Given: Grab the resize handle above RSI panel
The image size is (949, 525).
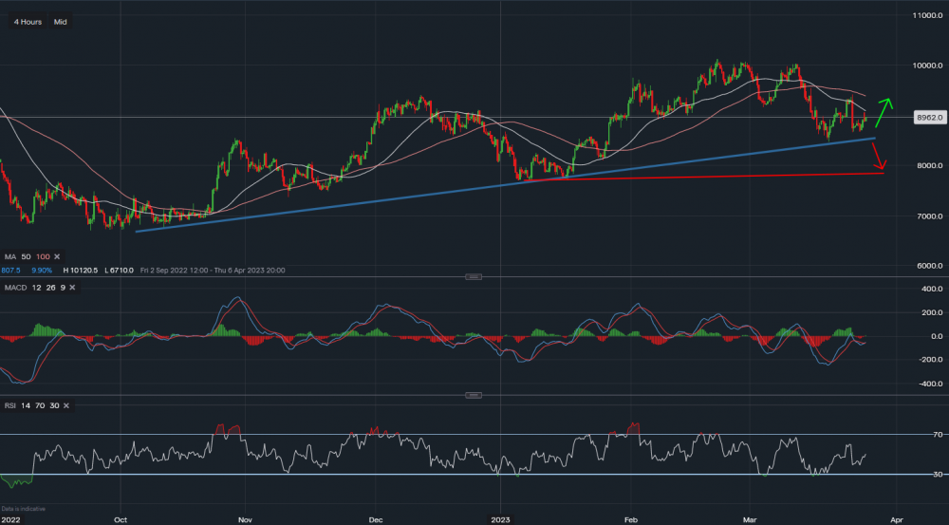Looking at the screenshot, I should coord(474,395).
